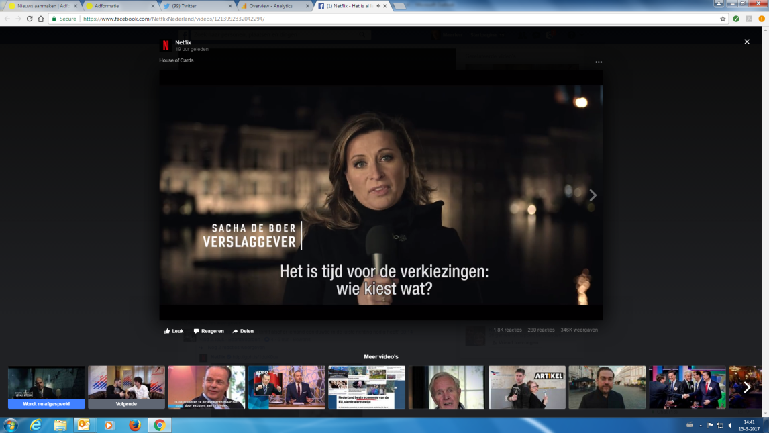Bookmark this page with the star
Viewport: 769px width, 433px height.
click(723, 19)
